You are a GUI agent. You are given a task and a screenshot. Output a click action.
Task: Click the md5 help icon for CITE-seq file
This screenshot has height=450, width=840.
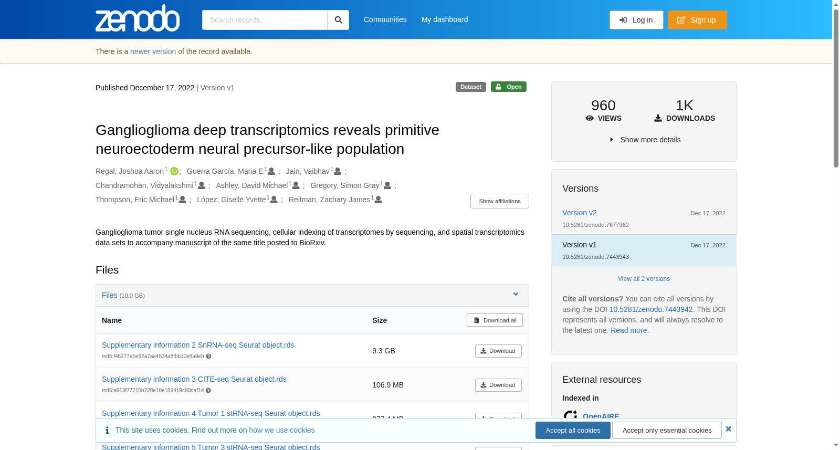pos(208,390)
